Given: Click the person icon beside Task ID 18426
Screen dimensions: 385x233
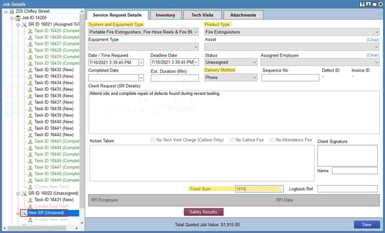Looking at the screenshot, I should point(30,37).
